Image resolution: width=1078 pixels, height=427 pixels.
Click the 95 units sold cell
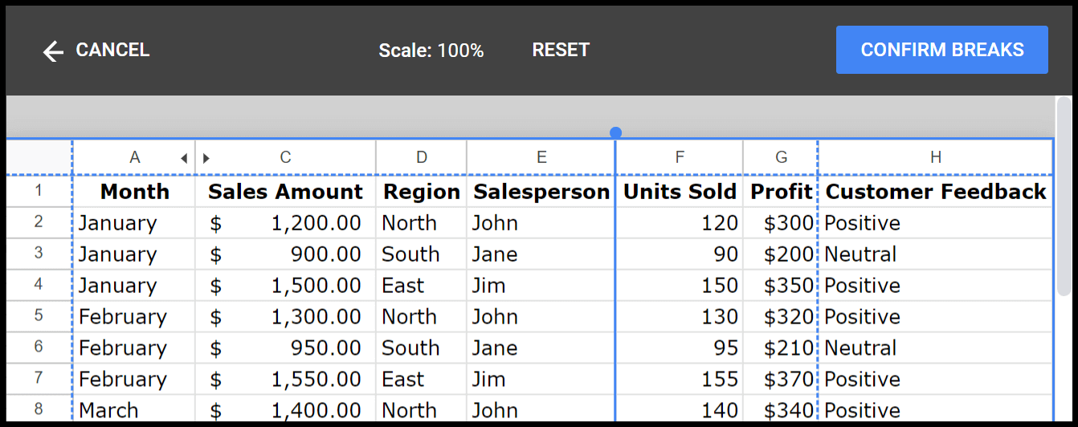[x=680, y=348]
